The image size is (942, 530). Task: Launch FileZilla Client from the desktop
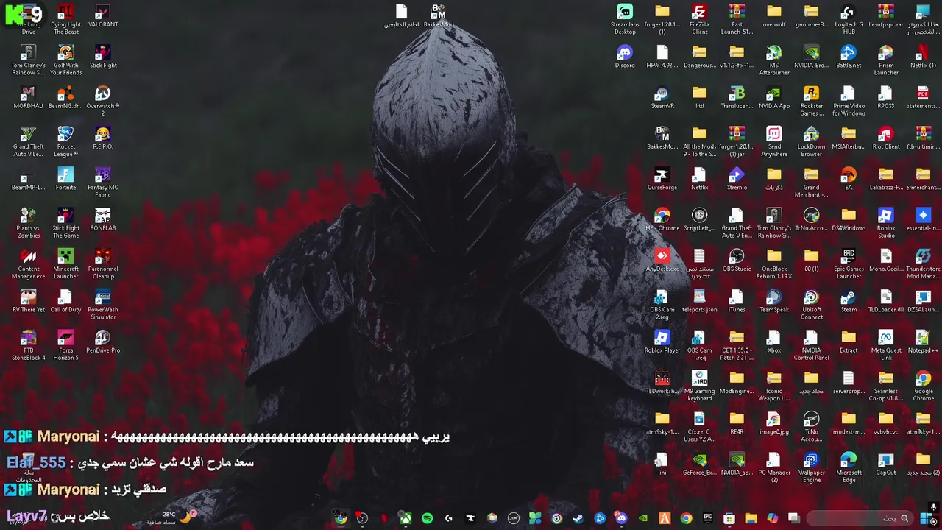[x=699, y=21]
